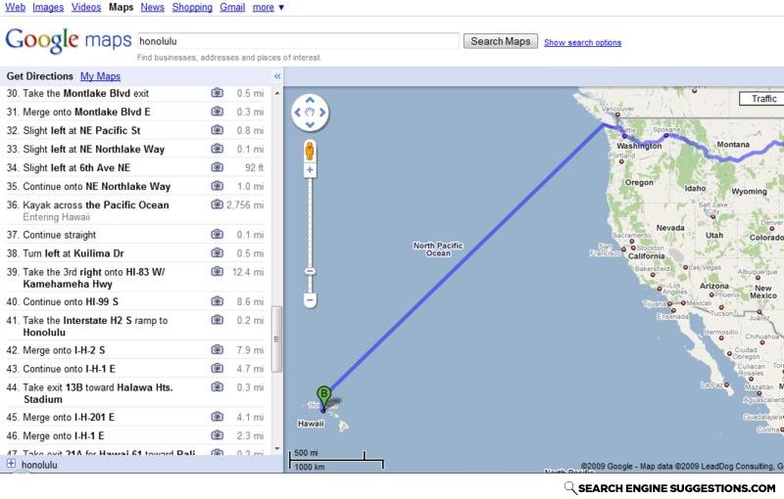Screen dimensions: 784x499
Task: Pan the map up with the top arrow
Action: pyautogui.click(x=310, y=101)
